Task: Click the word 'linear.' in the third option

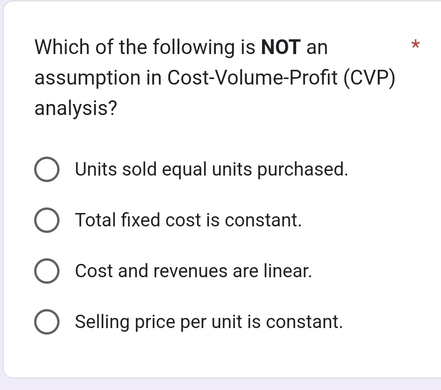Action: click(x=288, y=271)
